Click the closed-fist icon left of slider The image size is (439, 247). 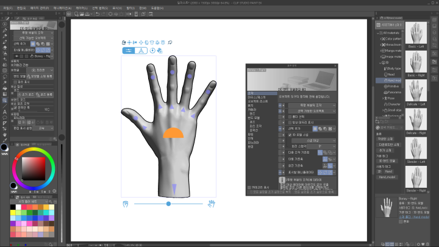[126, 203]
